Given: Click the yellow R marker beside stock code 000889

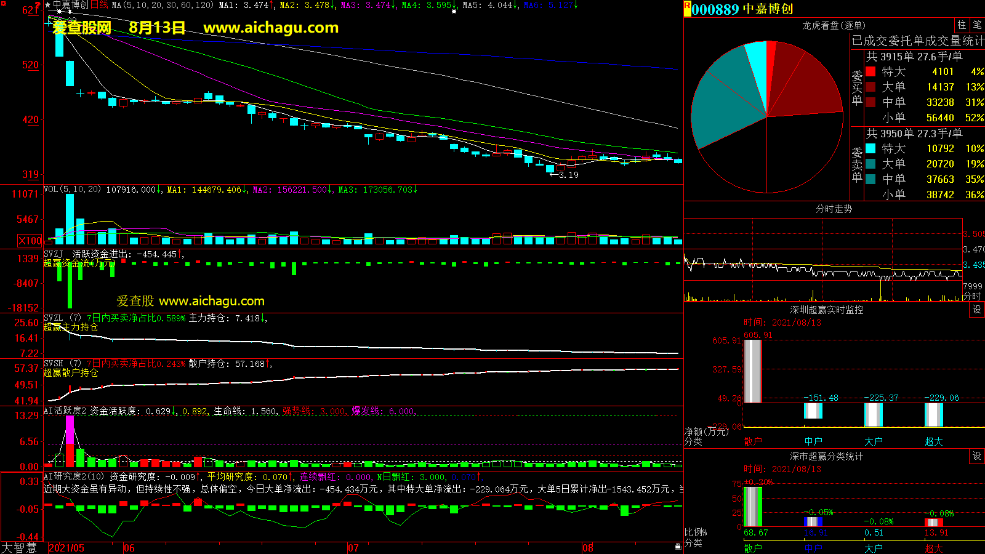Looking at the screenshot, I should click(687, 9).
